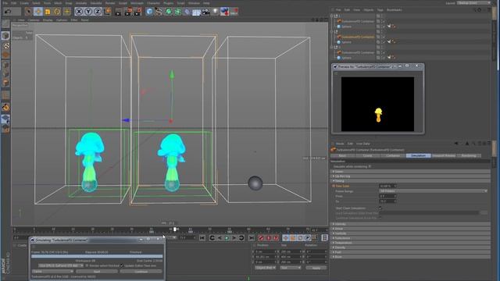Toggle the Z axis lock
Viewport: 500px width, 281px height.
click(98, 12)
